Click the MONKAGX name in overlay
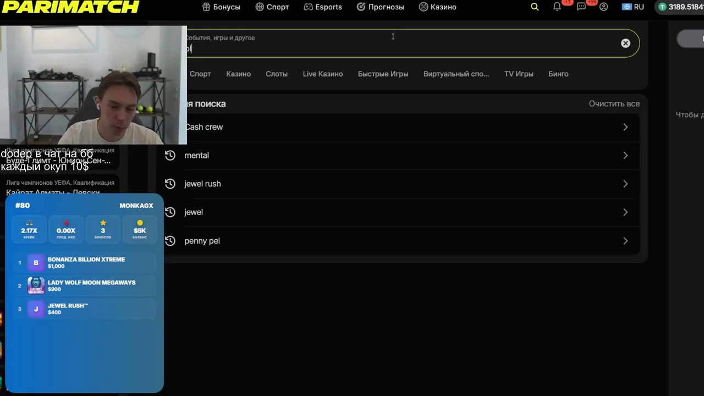704x396 pixels. point(136,206)
